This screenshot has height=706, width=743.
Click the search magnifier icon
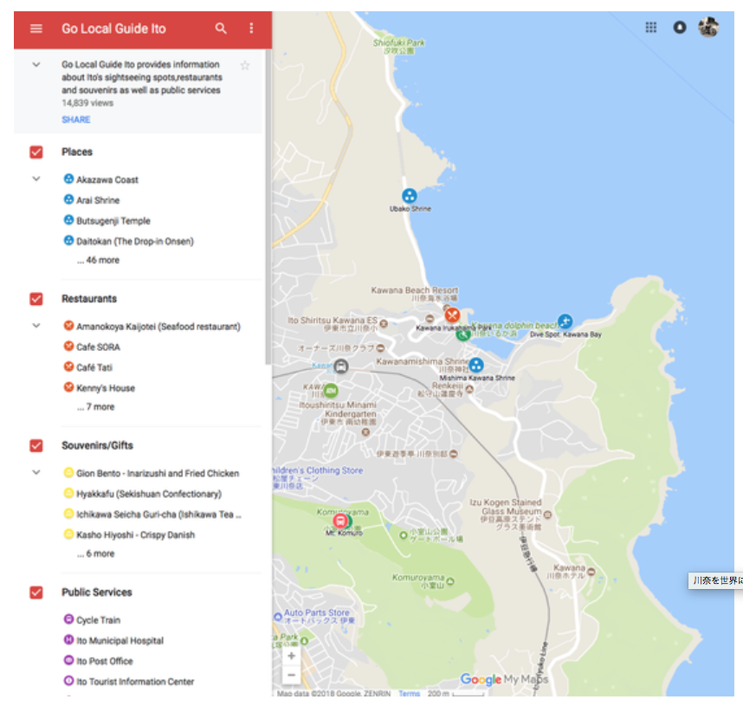221,29
